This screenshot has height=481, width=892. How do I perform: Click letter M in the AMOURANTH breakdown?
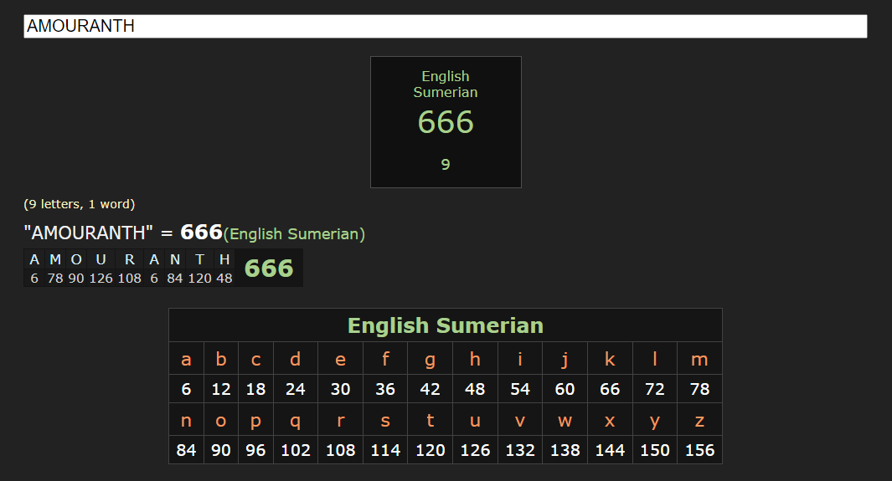click(x=55, y=259)
